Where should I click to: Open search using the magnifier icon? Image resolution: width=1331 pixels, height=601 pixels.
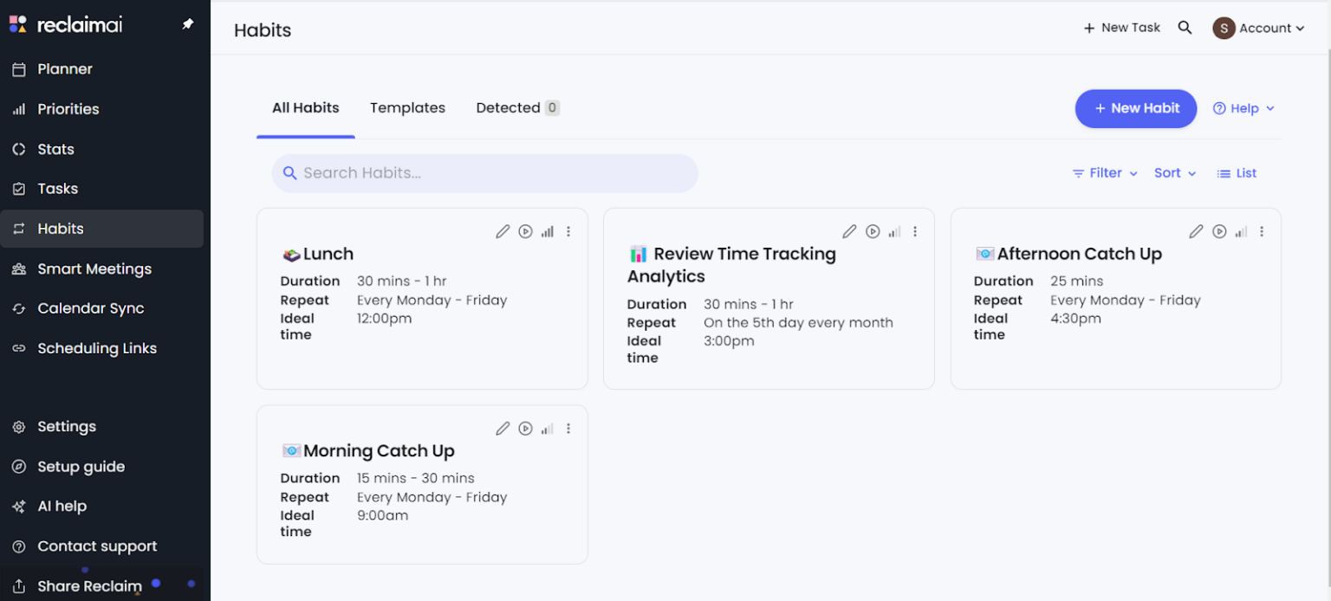1185,27
